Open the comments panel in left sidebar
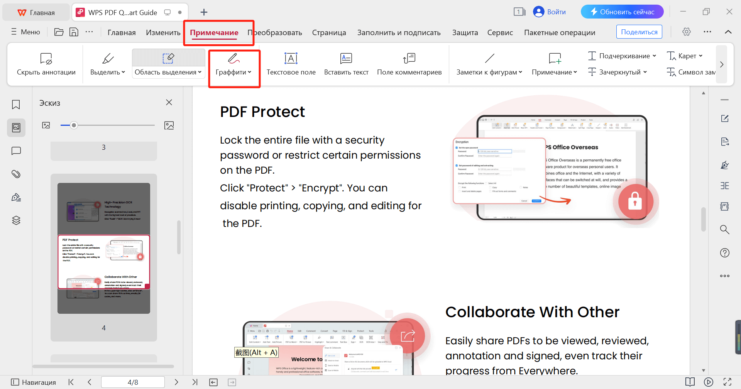 [16, 151]
